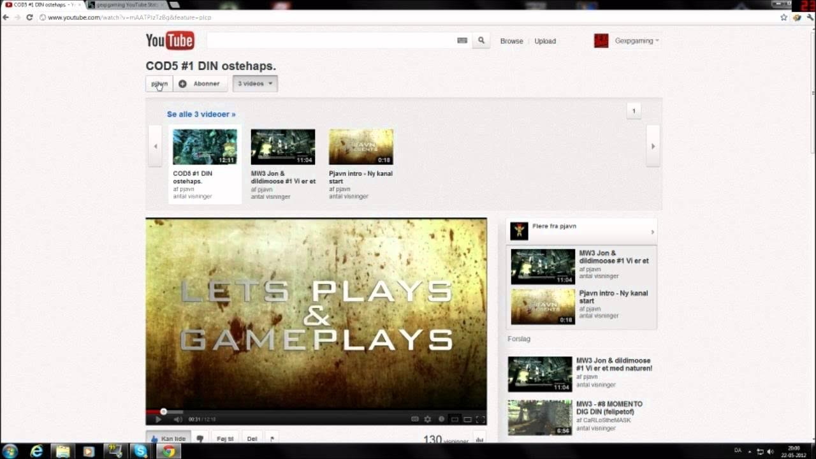The image size is (816, 459).
Task: Open Se alle 3 videoer link
Action: coord(201,114)
